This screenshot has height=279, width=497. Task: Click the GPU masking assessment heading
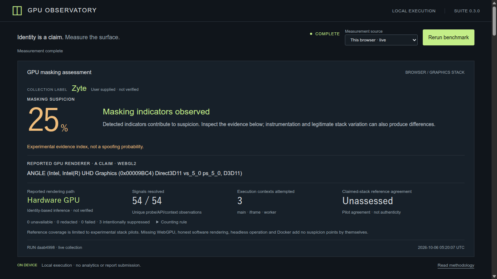[59, 72]
